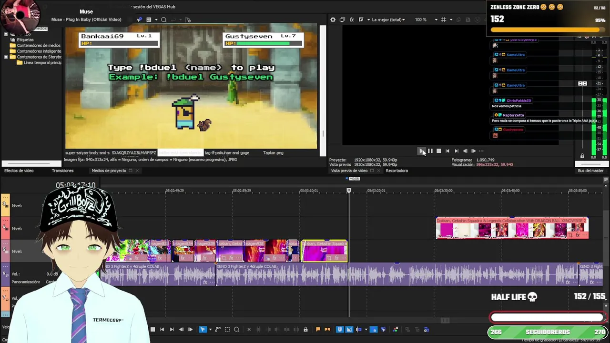Go to start from timeline toolbar

click(162, 329)
